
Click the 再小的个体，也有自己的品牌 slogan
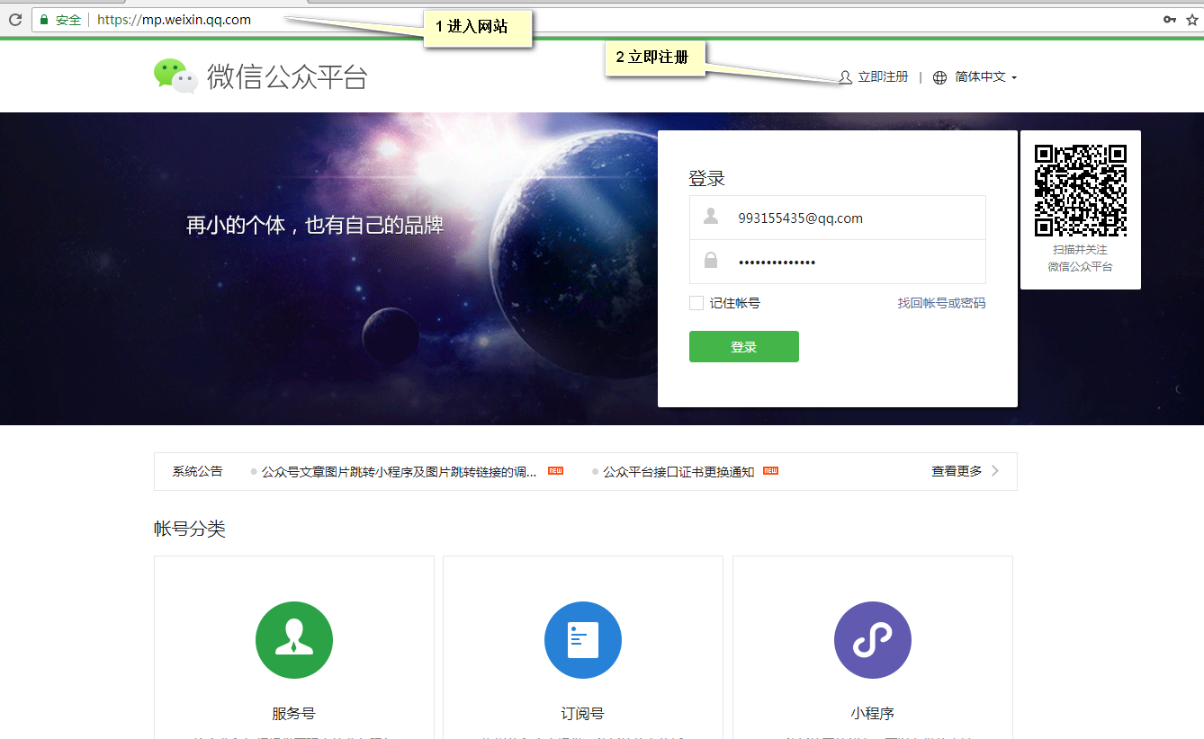point(315,225)
